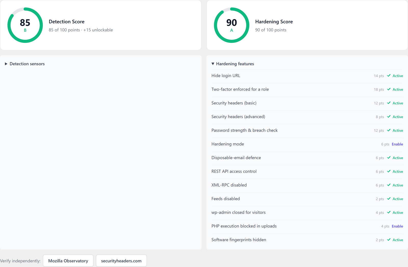This screenshot has height=267, width=408.
Task: Click 'Two-factor enforced for a role' label
Action: coord(240,89)
